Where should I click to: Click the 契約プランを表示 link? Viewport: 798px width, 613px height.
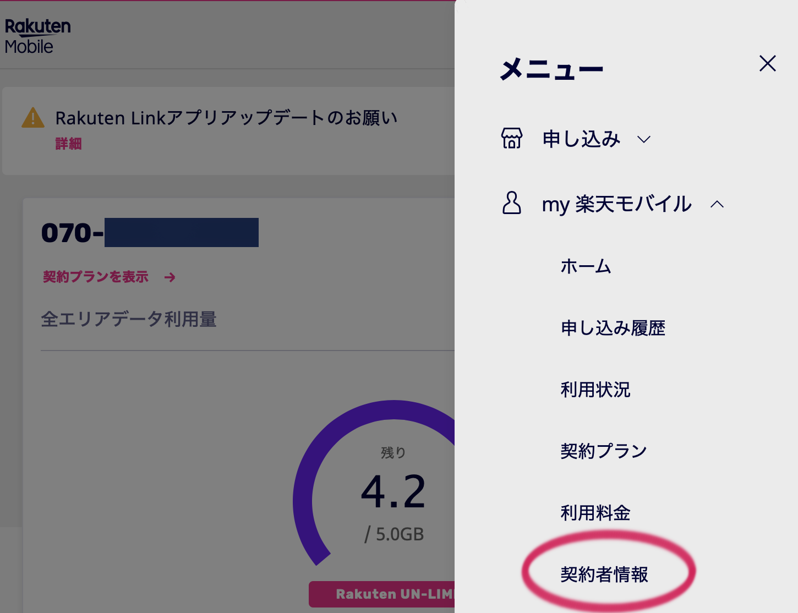point(96,277)
